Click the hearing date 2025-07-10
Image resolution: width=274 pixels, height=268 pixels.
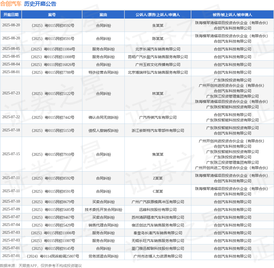[x=11, y=201]
